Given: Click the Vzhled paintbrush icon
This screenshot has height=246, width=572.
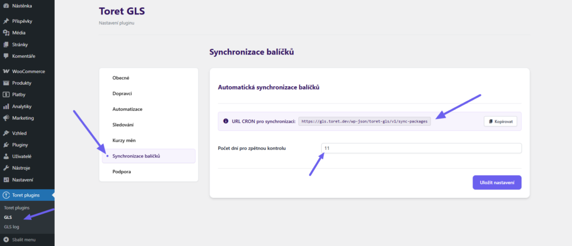Looking at the screenshot, I should pyautogui.click(x=6, y=133).
